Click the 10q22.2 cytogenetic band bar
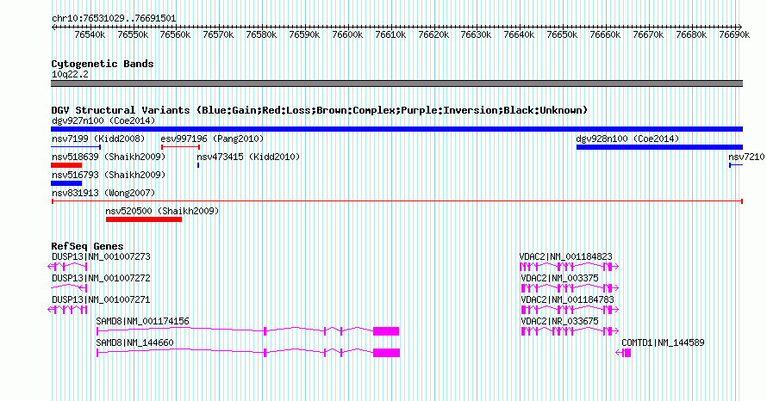767x401 pixels. (x=396, y=83)
